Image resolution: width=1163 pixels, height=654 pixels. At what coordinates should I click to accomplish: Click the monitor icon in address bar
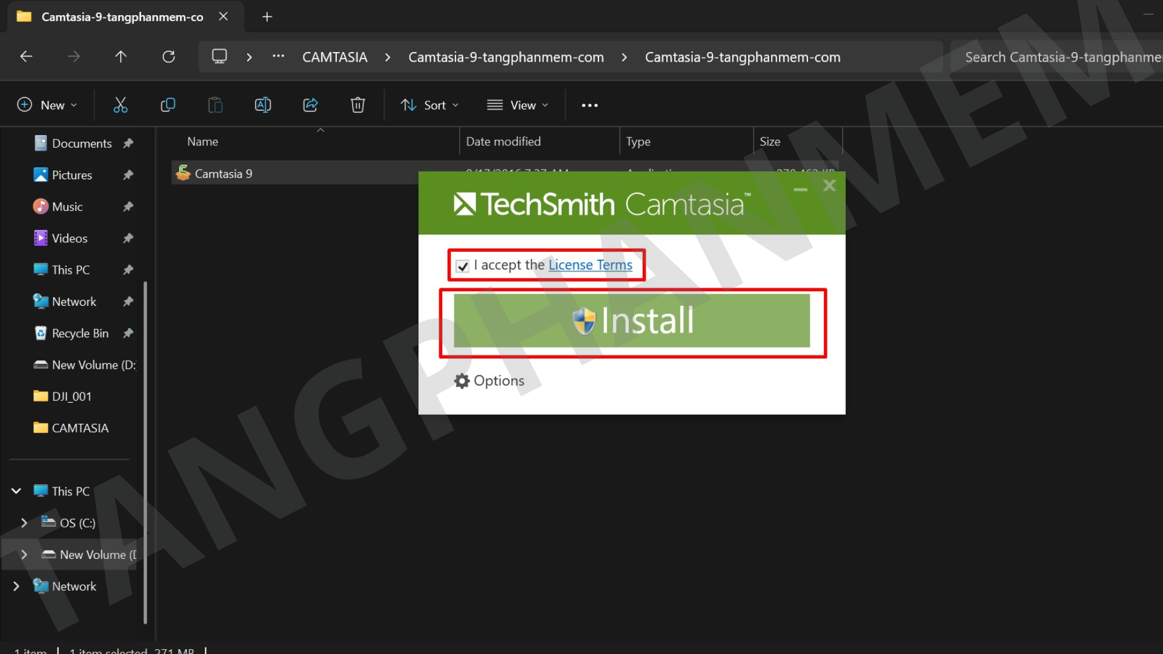pyautogui.click(x=219, y=57)
